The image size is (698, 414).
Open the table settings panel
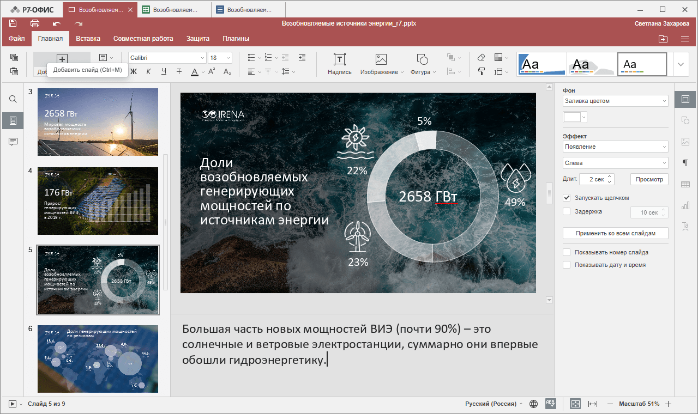(685, 184)
